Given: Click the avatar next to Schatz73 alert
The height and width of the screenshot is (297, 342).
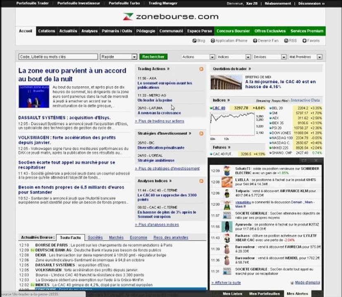Looking at the screenshot, I should click(227, 171).
